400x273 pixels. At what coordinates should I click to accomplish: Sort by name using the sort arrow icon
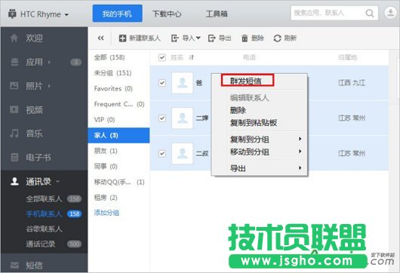tap(192, 57)
